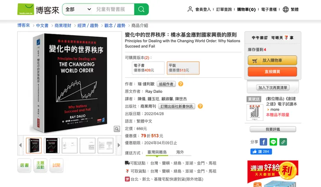321x187 pixels.
Task: Zoom book cover with magnifier icon
Action: pyautogui.click(x=117, y=129)
